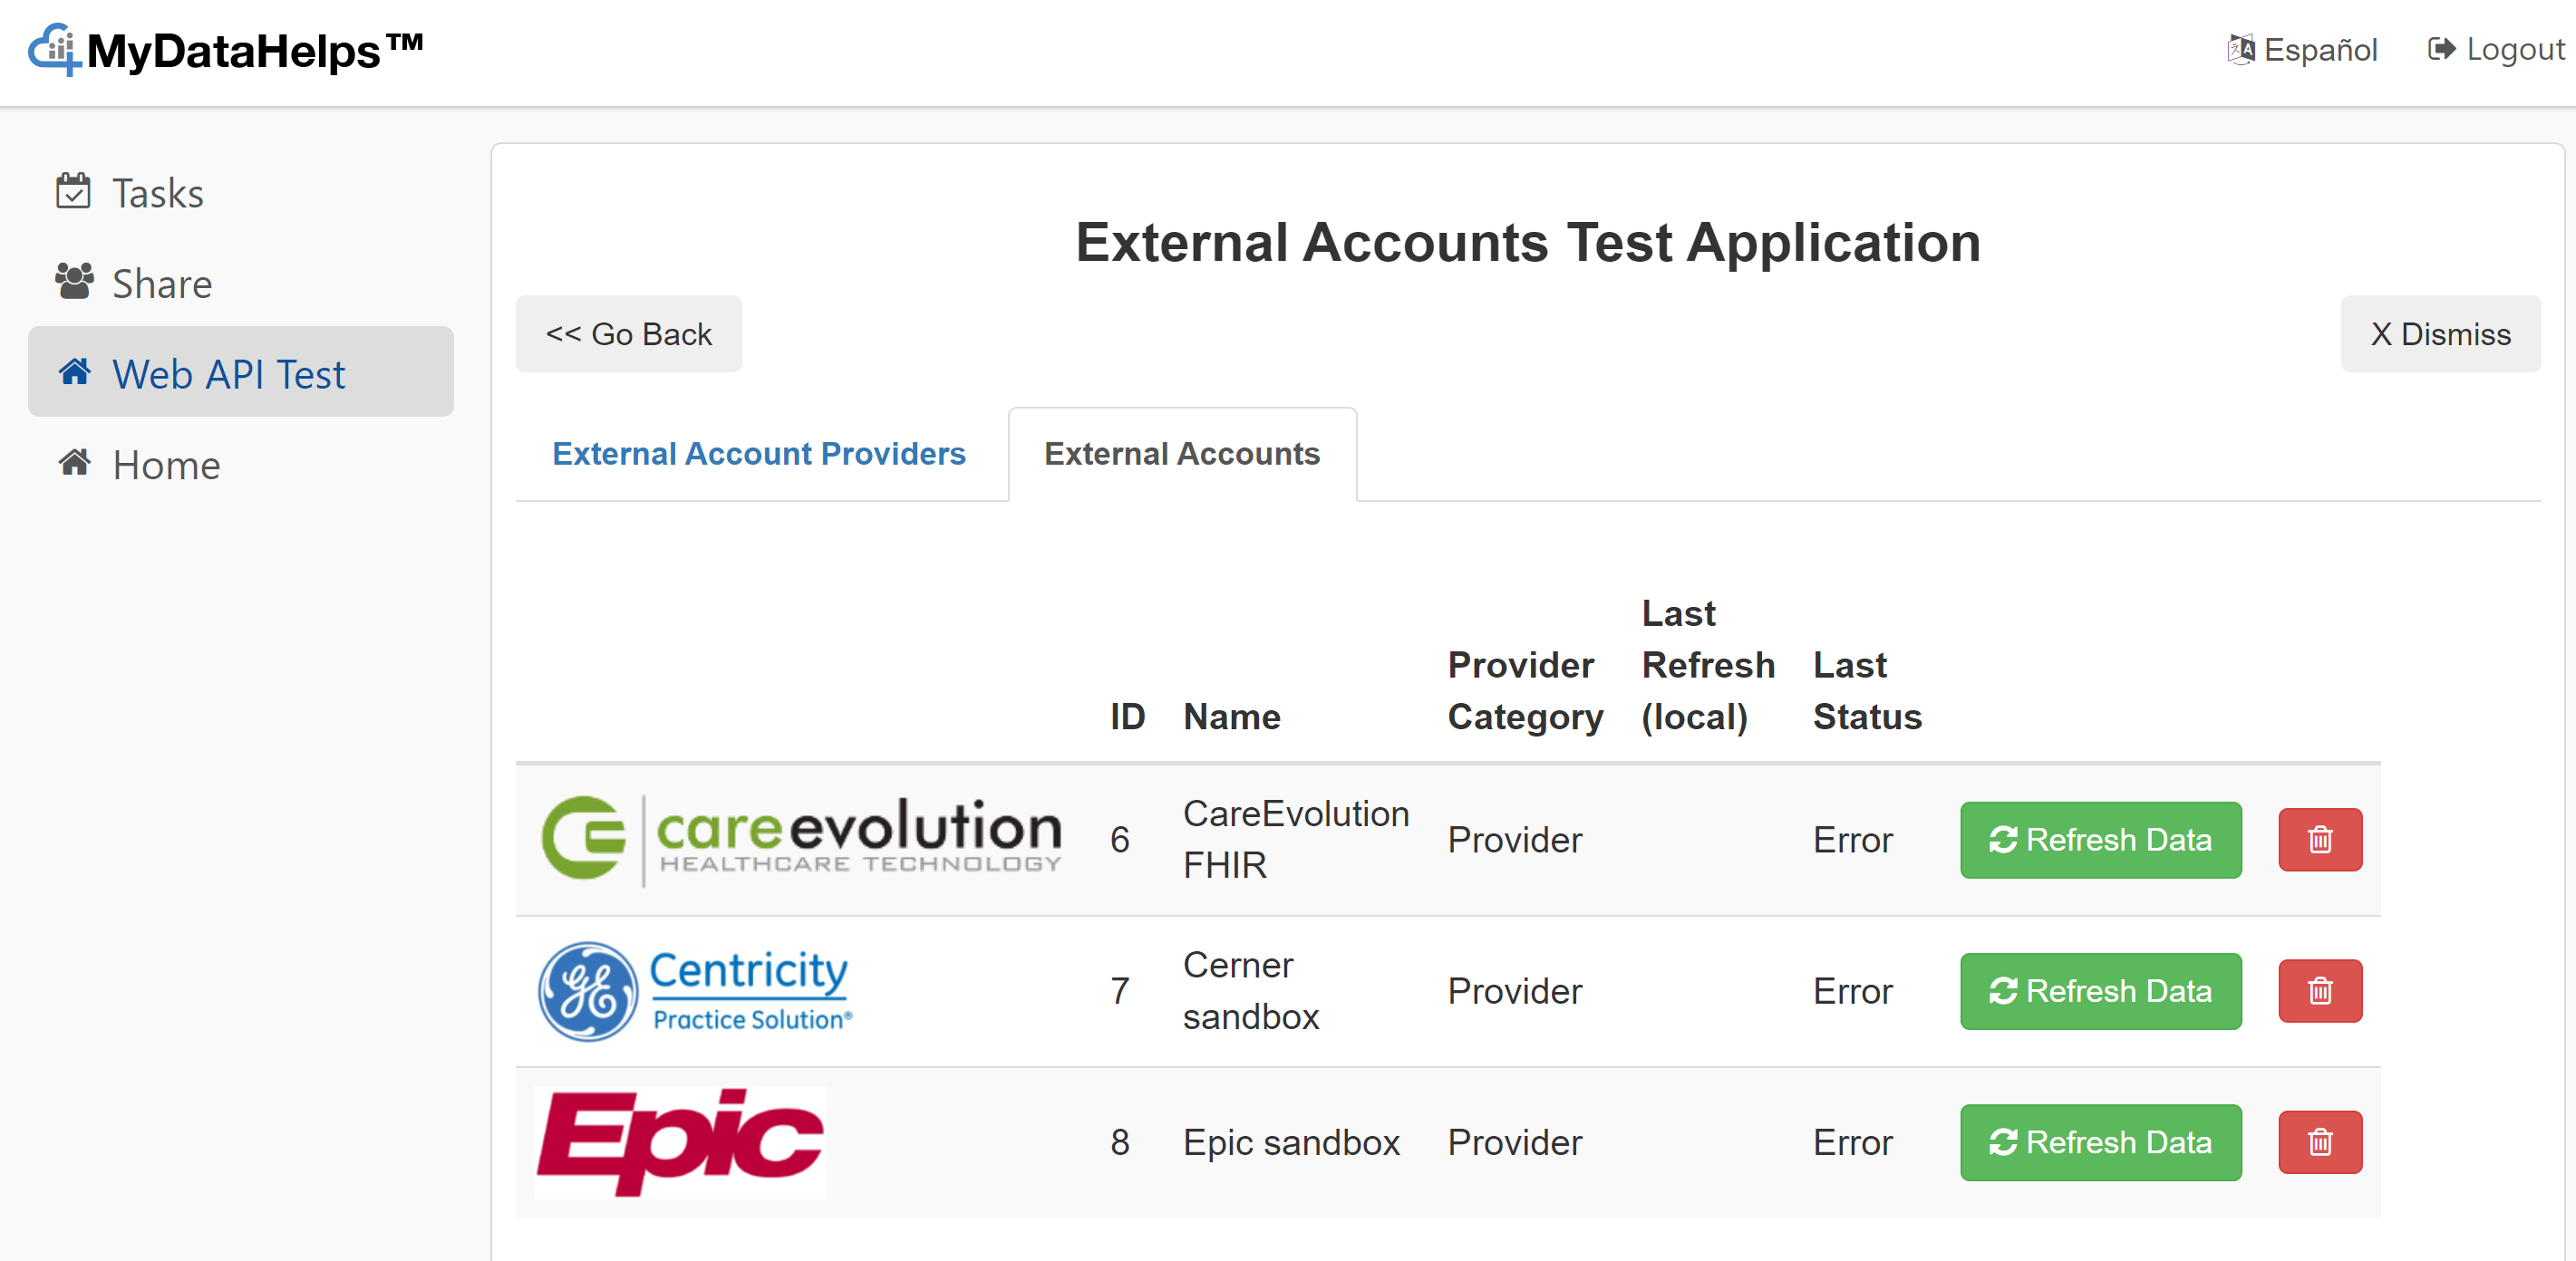Refresh data for CareEvolution FHIR
Viewport: 2576px width, 1261px height.
(2099, 840)
